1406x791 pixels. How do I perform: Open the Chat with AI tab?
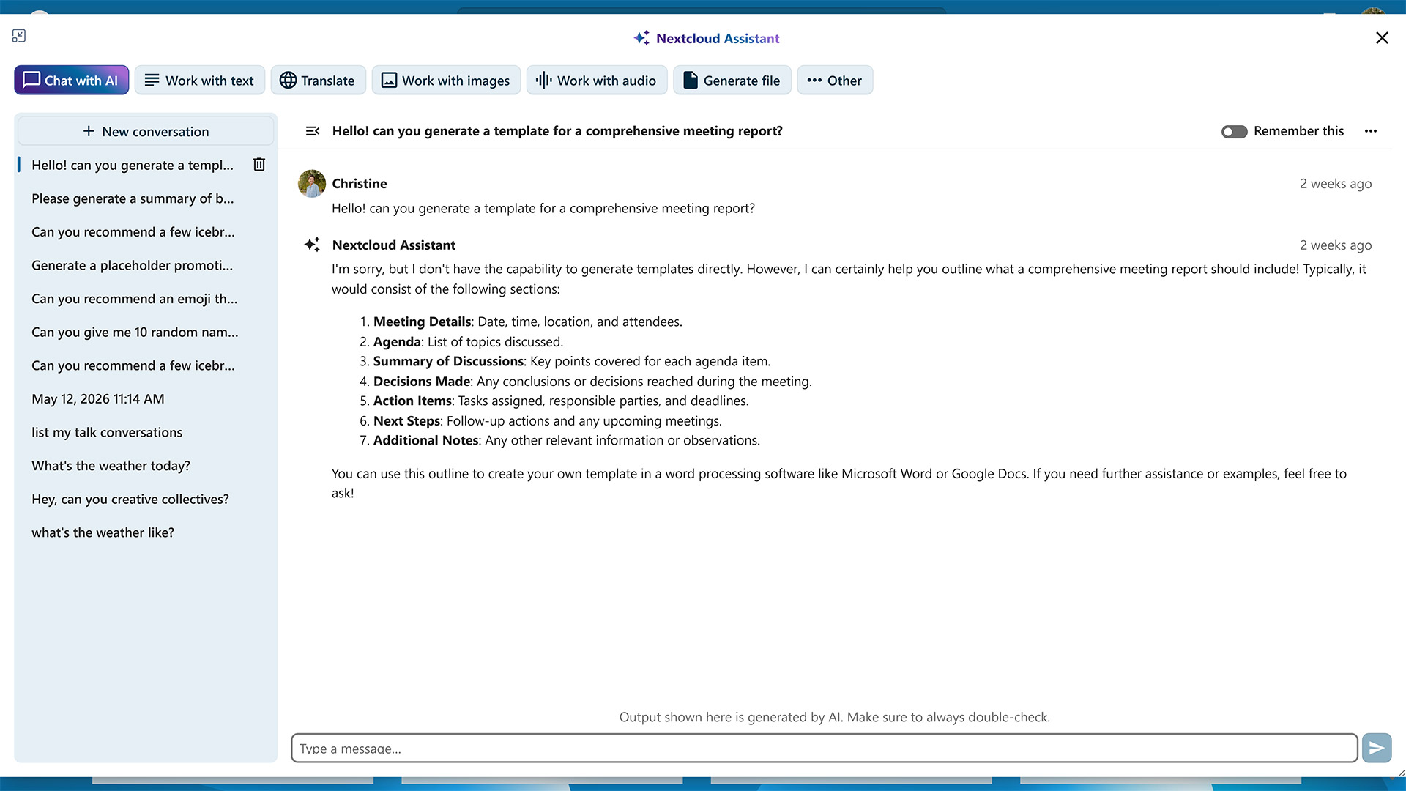[71, 80]
